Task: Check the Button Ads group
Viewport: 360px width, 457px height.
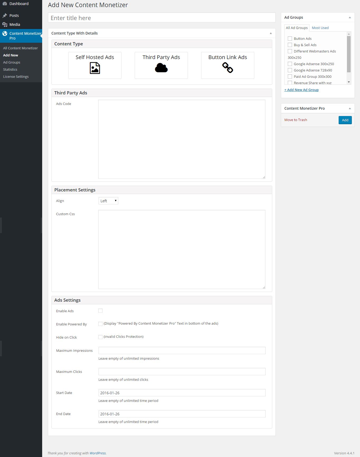Action: [290, 39]
